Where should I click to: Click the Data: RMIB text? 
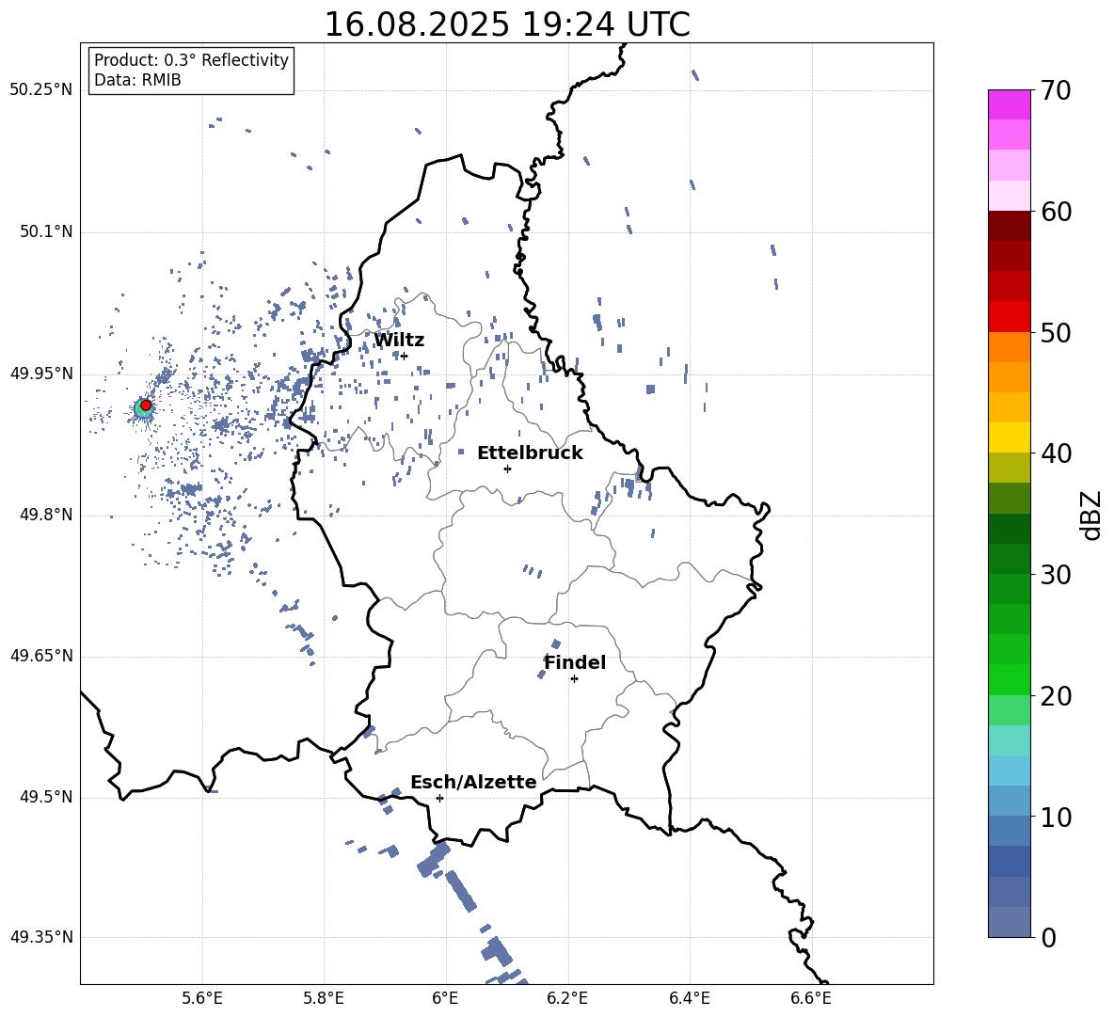[137, 80]
